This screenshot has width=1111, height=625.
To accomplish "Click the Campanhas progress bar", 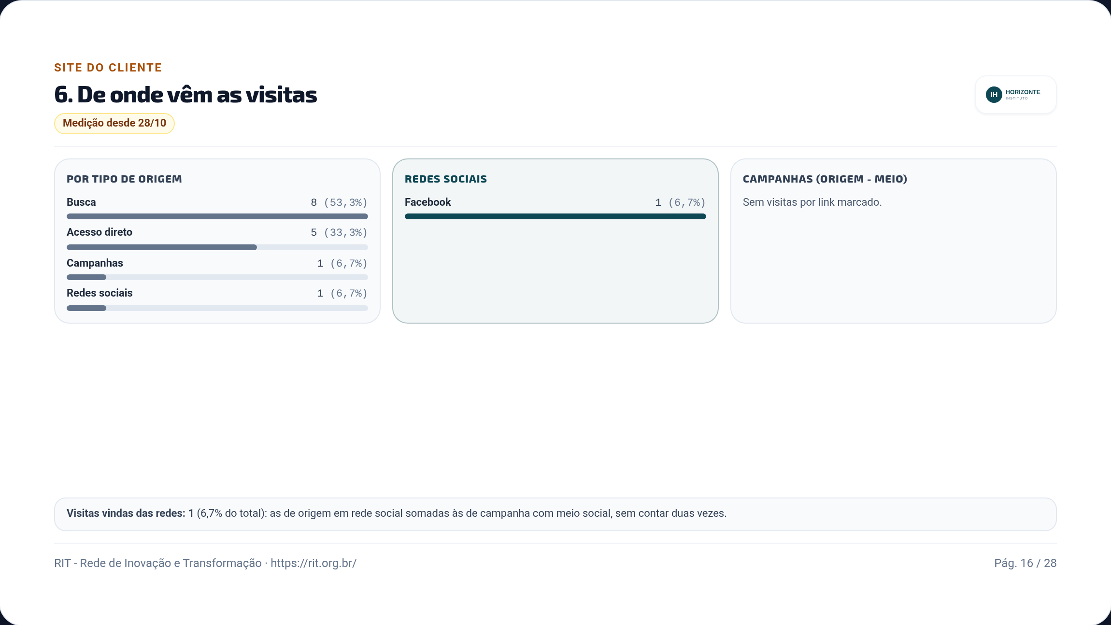I will point(217,277).
